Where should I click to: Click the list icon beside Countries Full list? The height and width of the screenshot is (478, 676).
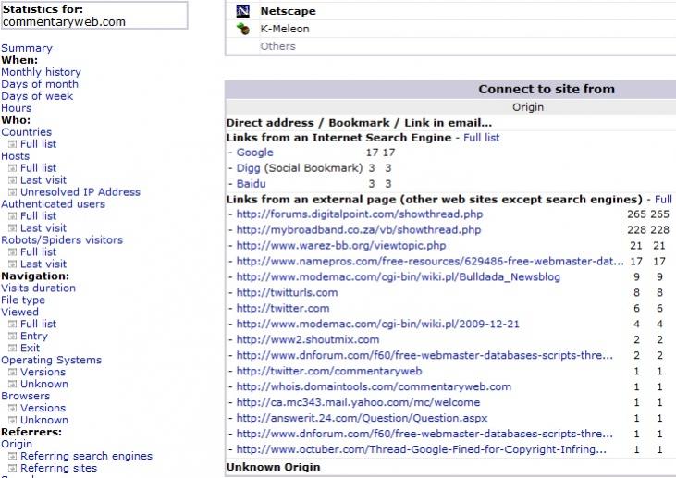point(13,144)
